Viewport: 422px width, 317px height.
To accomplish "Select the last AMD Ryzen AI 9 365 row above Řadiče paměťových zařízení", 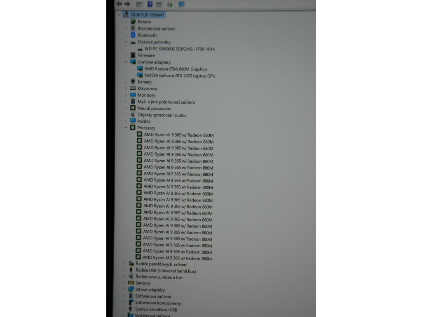I will click(x=177, y=258).
